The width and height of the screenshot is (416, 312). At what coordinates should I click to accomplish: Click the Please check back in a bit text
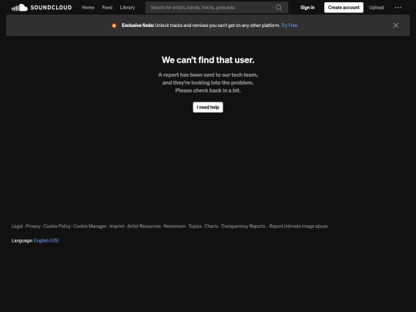click(x=208, y=90)
